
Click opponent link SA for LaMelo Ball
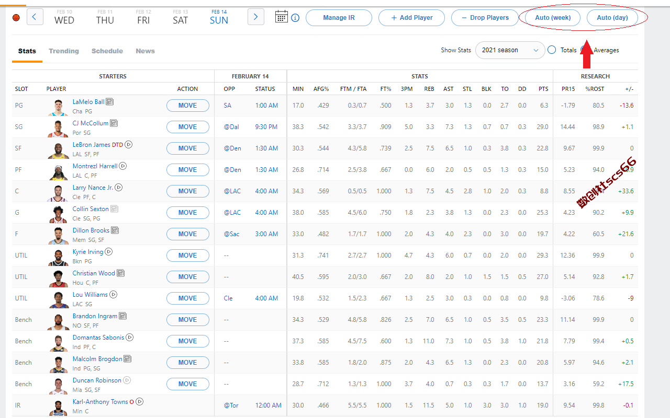pyautogui.click(x=228, y=106)
